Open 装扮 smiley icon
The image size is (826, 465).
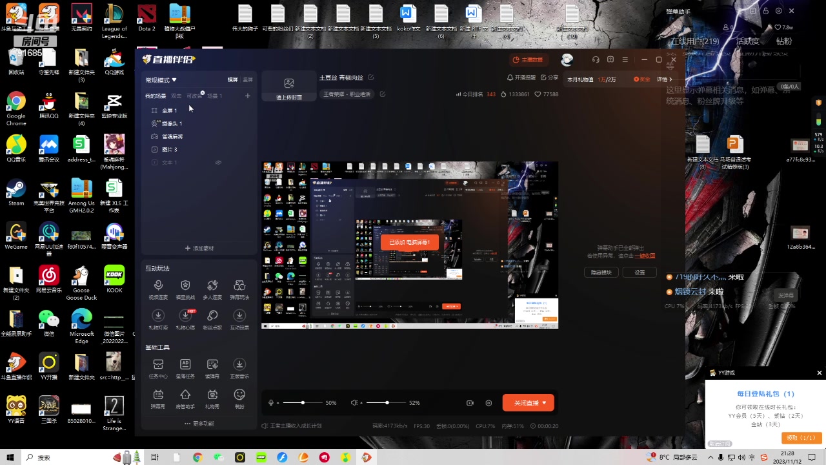pyautogui.click(x=239, y=398)
